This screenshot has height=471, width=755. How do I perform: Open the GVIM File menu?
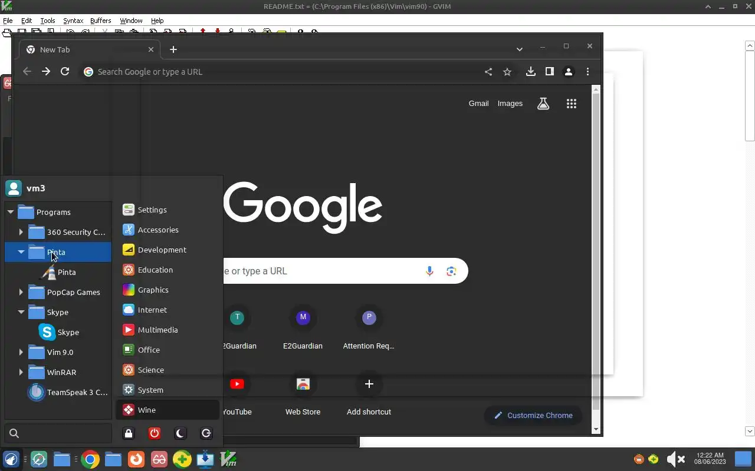[x=8, y=21]
